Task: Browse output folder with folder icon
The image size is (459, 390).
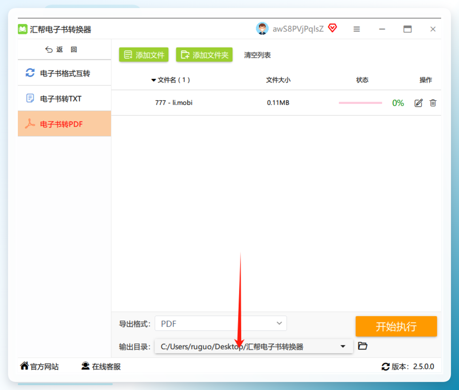Action: 363,346
